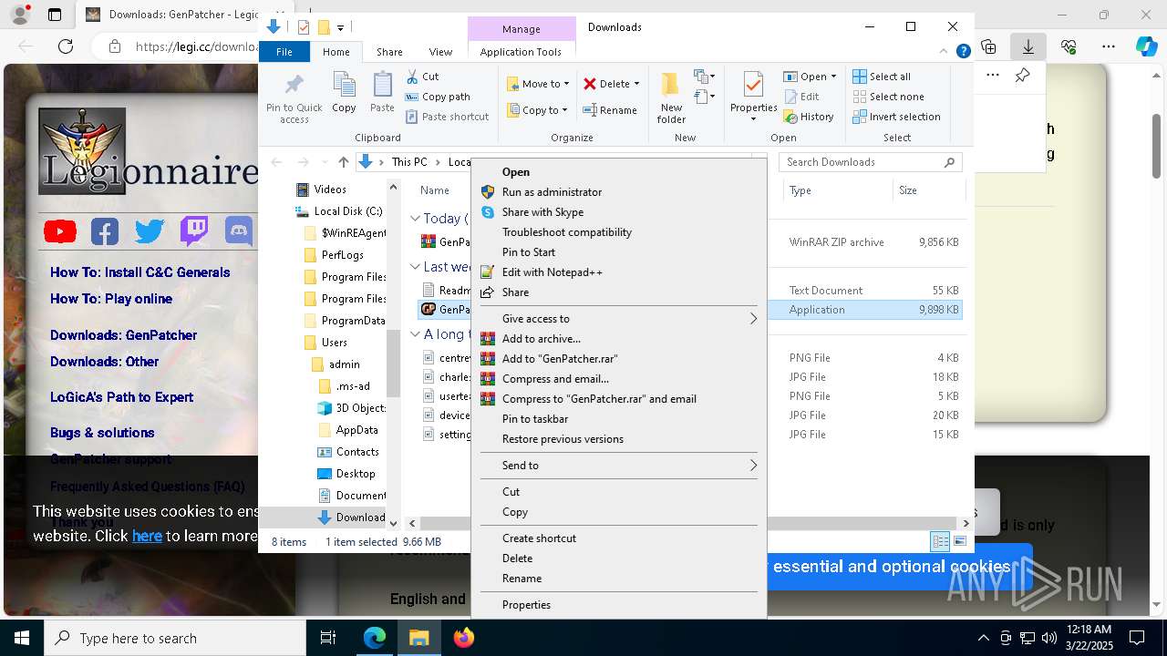Image resolution: width=1167 pixels, height=656 pixels.
Task: Open Bugs & solutions link
Action: click(x=102, y=433)
